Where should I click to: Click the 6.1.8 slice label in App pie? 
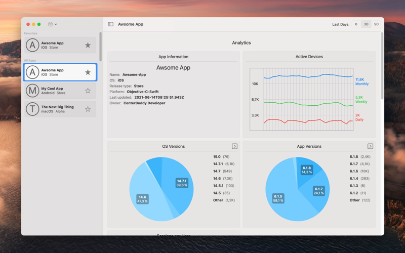tap(307, 170)
